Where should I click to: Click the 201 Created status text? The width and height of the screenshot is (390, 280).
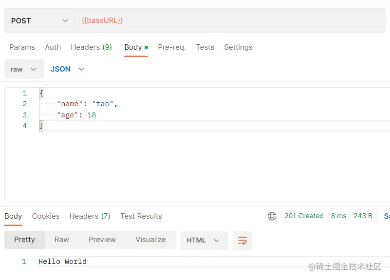304,216
